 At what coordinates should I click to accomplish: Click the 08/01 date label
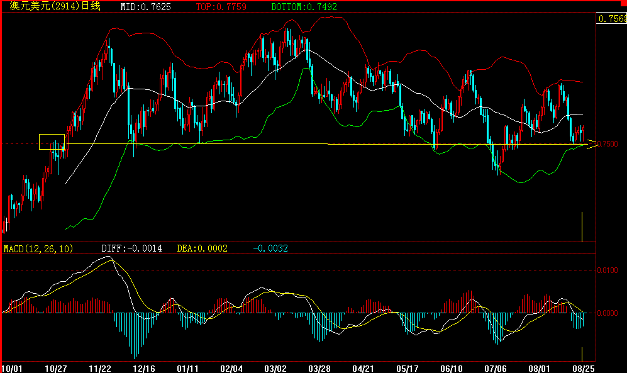539,368
